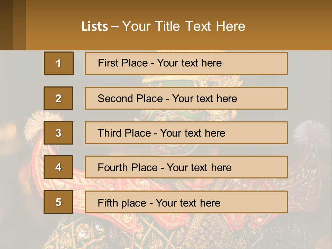This screenshot has height=249, width=332.
Task: Select the Fifth place text box
Action: (x=186, y=202)
